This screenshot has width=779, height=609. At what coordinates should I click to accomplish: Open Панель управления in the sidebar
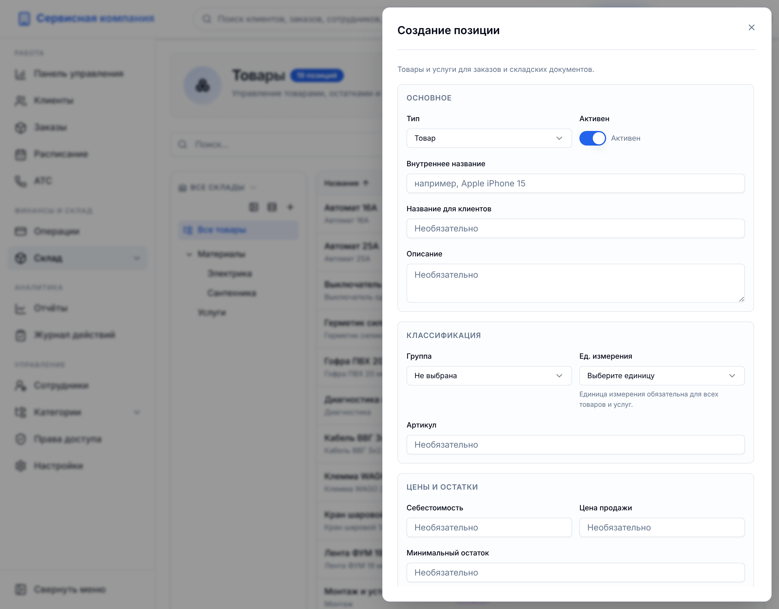[x=78, y=74]
